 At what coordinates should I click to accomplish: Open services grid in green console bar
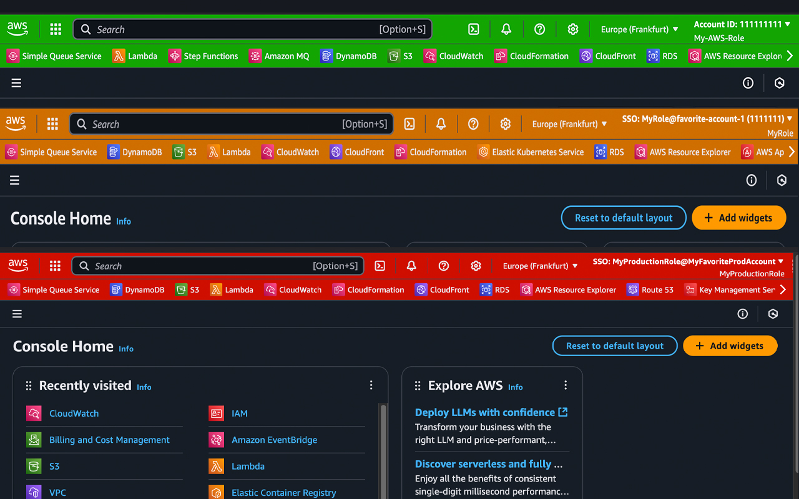tap(56, 29)
